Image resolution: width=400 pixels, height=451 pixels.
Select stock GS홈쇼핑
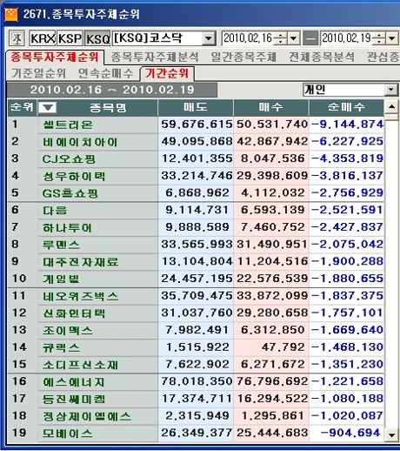tap(70, 193)
